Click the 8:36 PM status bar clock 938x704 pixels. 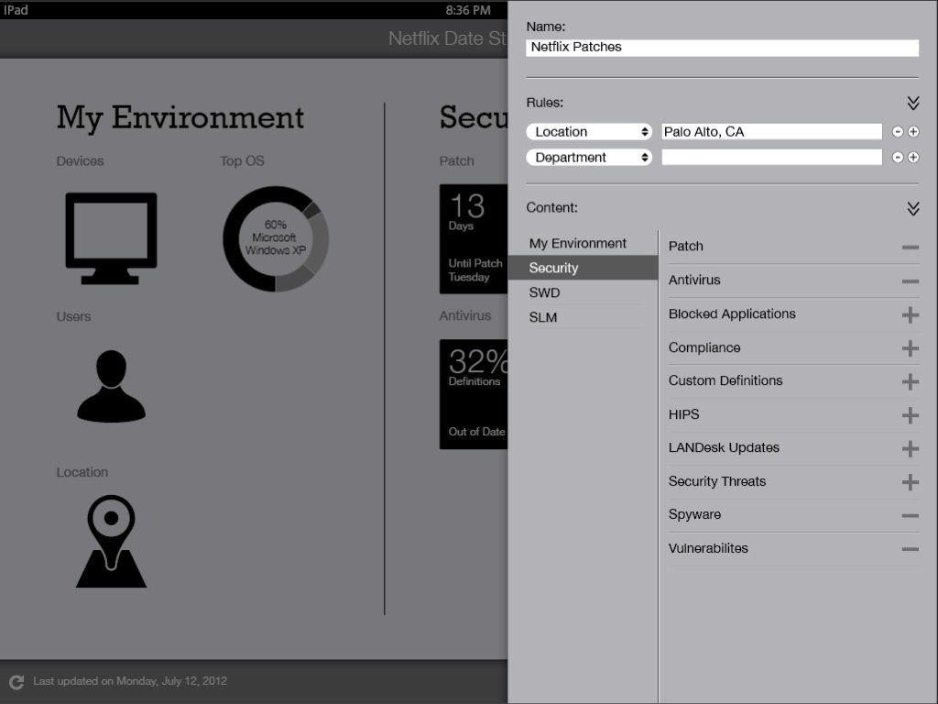pos(468,10)
